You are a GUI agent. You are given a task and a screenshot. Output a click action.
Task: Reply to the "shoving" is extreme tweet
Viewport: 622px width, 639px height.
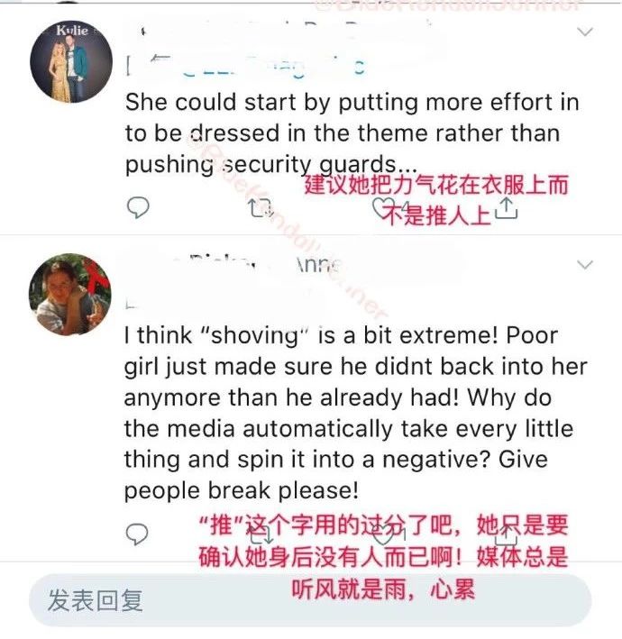(137, 534)
